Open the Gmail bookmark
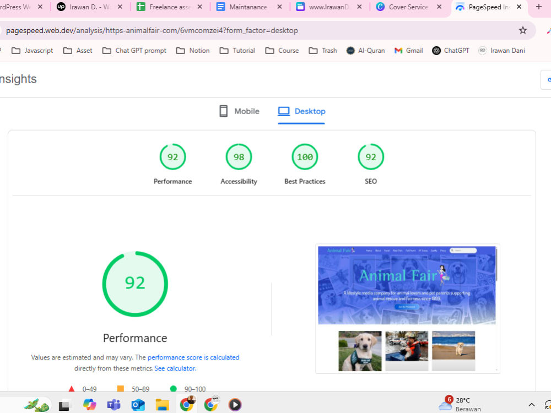Viewport: 551px width, 413px height. (x=408, y=51)
